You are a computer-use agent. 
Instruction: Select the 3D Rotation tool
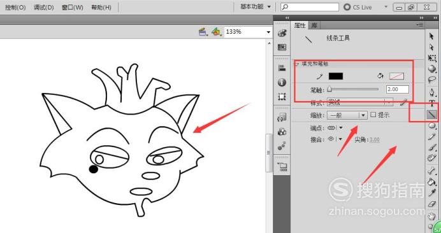[x=431, y=69]
